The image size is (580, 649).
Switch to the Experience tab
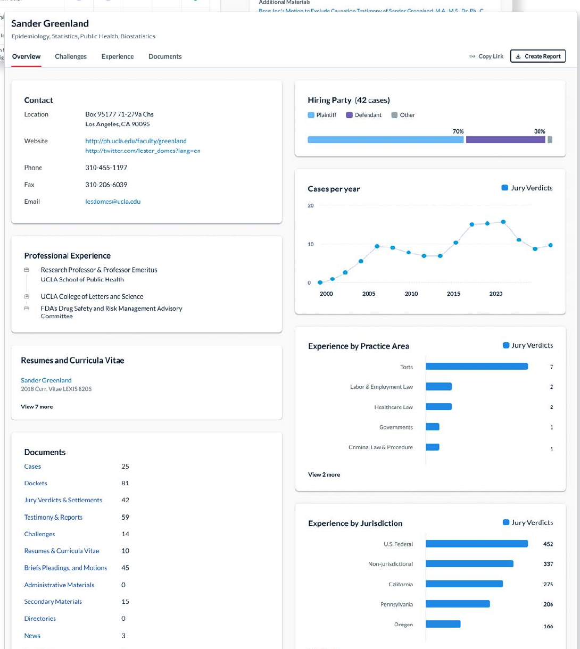[118, 56]
